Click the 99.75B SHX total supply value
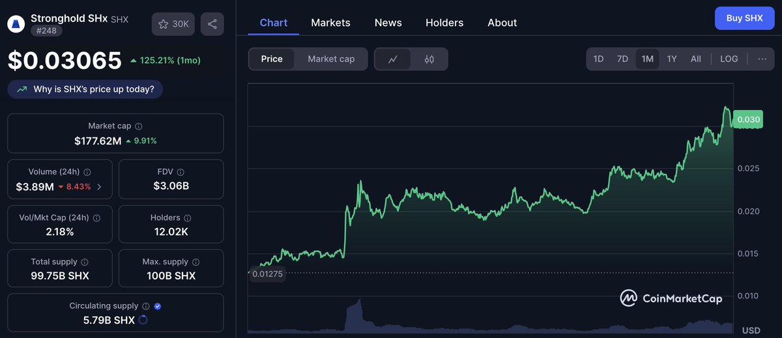782x338 pixels. point(60,276)
